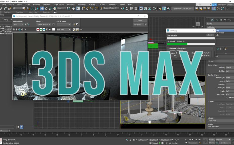Open the Area to Render dropdown

tap(18, 24)
